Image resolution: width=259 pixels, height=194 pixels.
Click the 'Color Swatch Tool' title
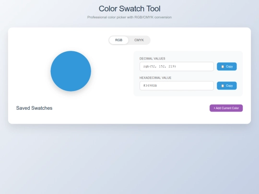click(129, 9)
